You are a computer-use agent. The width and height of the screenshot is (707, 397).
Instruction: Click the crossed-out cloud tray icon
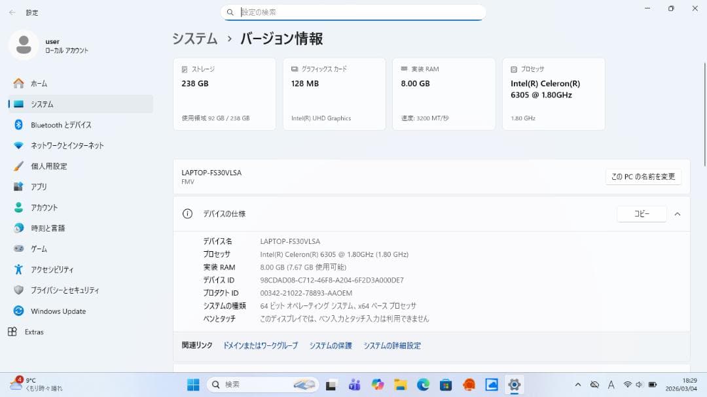click(x=594, y=385)
